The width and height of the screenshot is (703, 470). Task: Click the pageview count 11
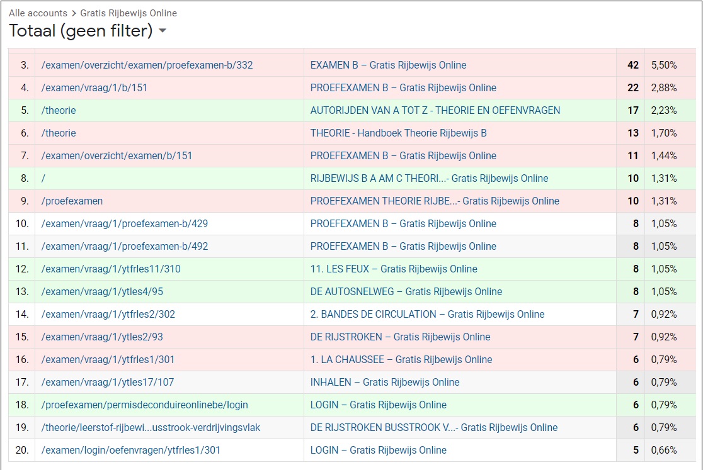point(633,156)
